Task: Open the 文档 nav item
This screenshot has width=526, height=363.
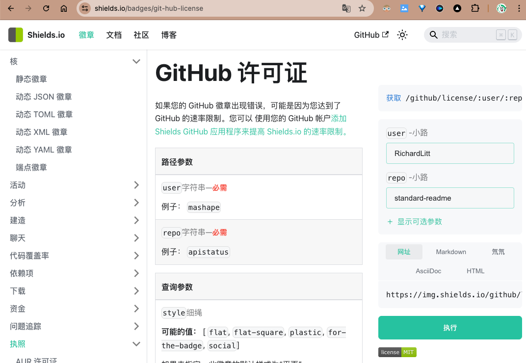Action: (114, 35)
